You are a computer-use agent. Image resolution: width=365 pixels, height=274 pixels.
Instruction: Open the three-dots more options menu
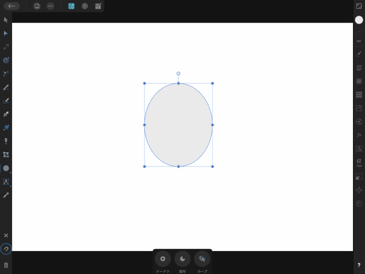50,6
